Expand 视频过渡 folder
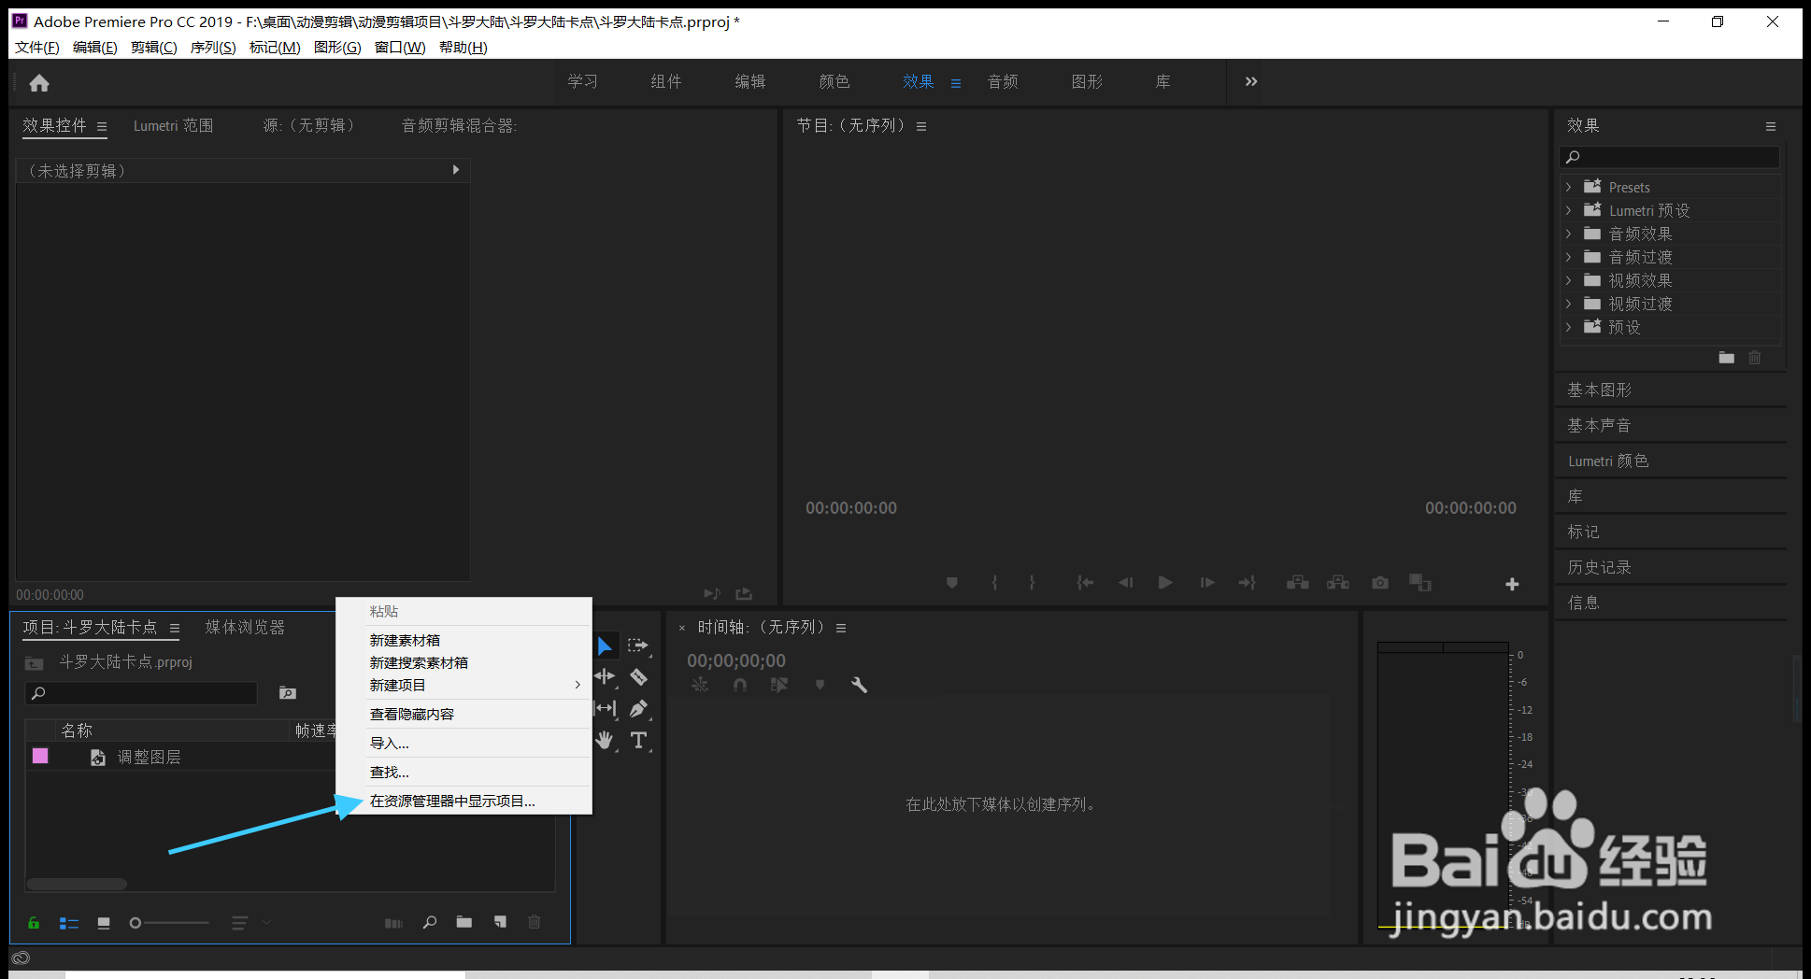Image resolution: width=1811 pixels, height=979 pixels. pyautogui.click(x=1569, y=304)
